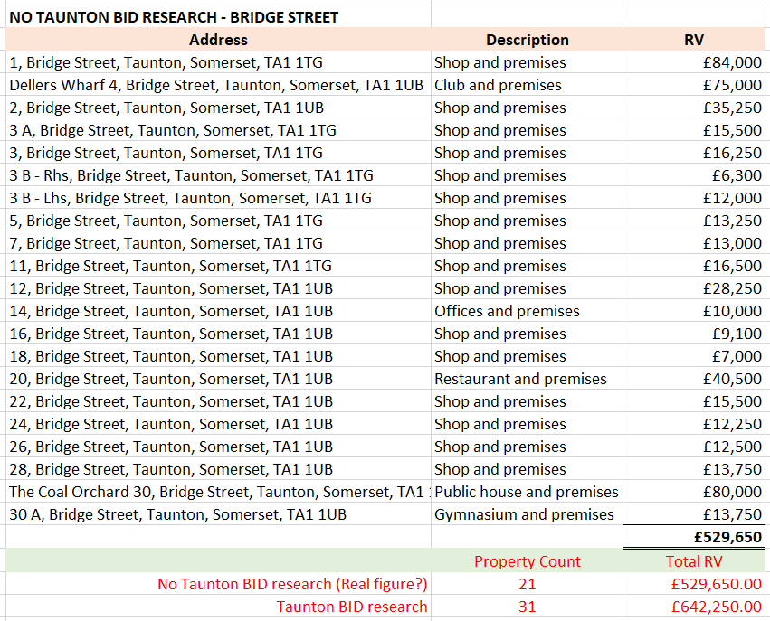Select the £35,250 RV cell
The image size is (770, 621).
click(x=694, y=108)
